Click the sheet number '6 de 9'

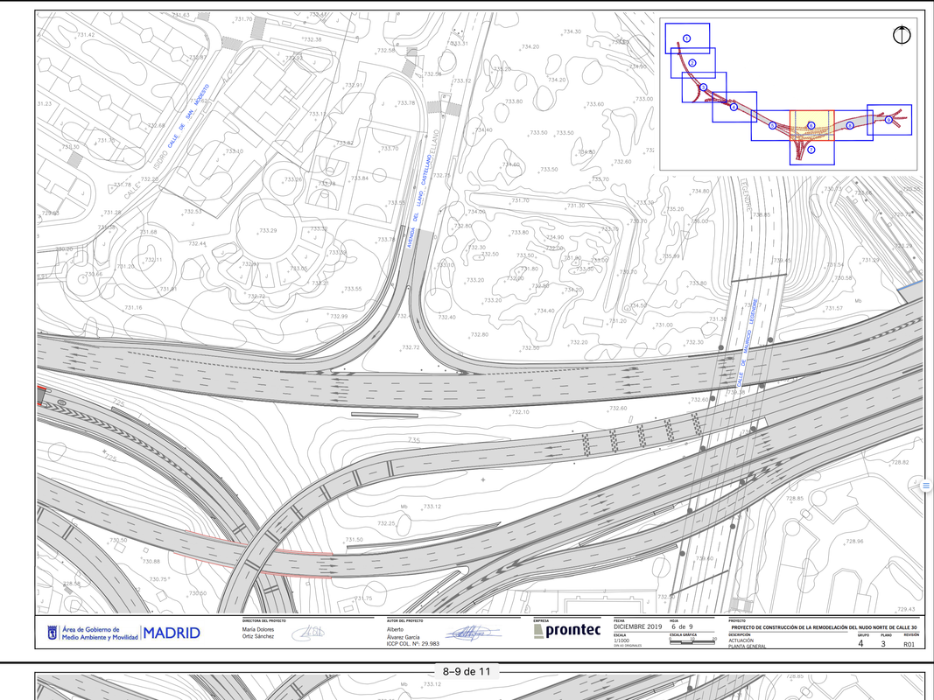682,626
